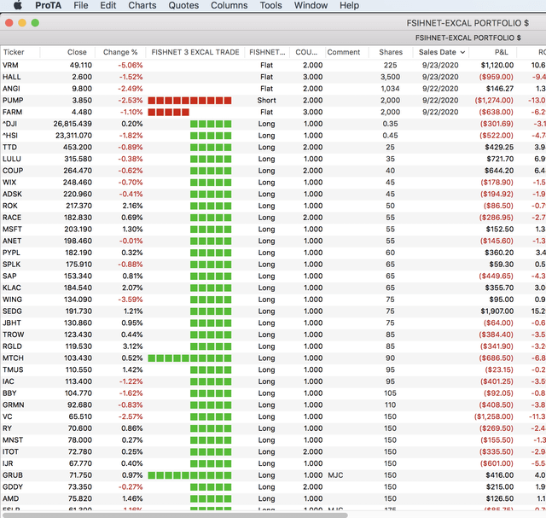This screenshot has width=546, height=518.
Task: Select the GDDY ticker cell
Action: coord(13,487)
